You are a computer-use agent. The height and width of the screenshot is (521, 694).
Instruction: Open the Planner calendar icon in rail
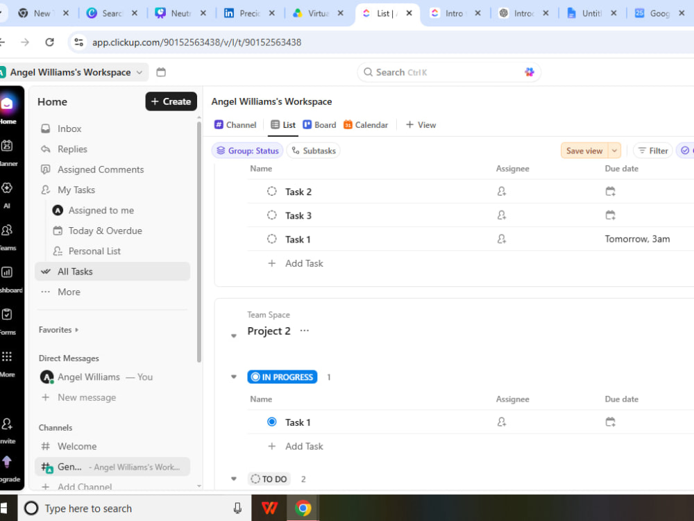(x=7, y=146)
